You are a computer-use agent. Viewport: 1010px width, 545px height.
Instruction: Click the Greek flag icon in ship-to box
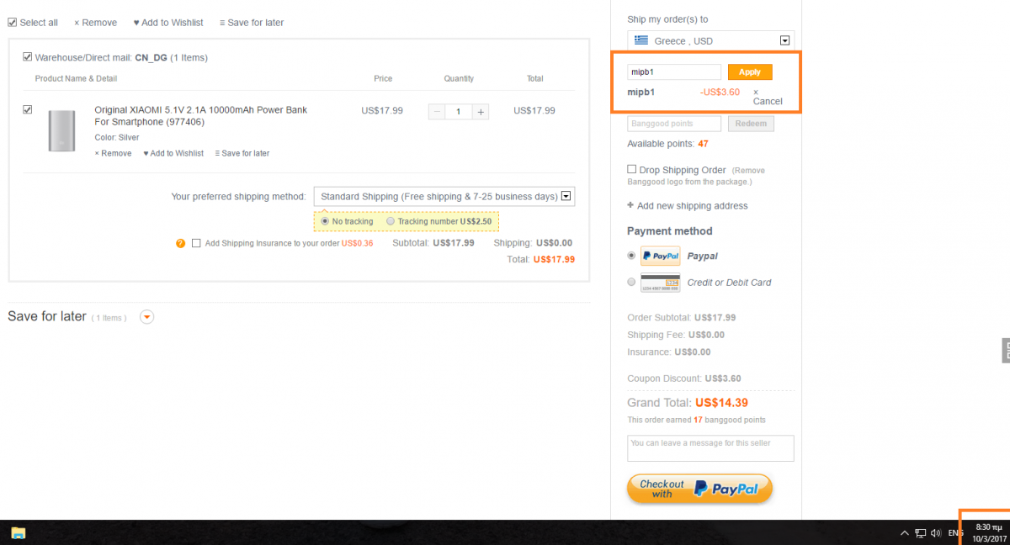641,40
